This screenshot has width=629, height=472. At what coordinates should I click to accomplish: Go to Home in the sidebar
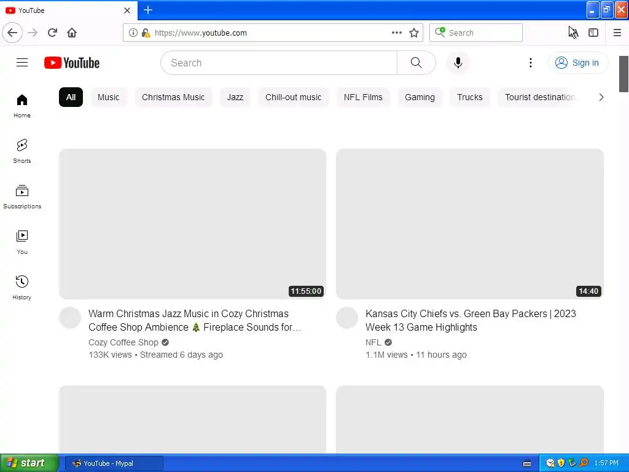click(22, 106)
